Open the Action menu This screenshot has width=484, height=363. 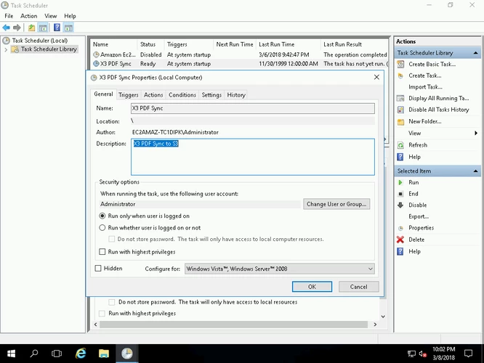(29, 16)
